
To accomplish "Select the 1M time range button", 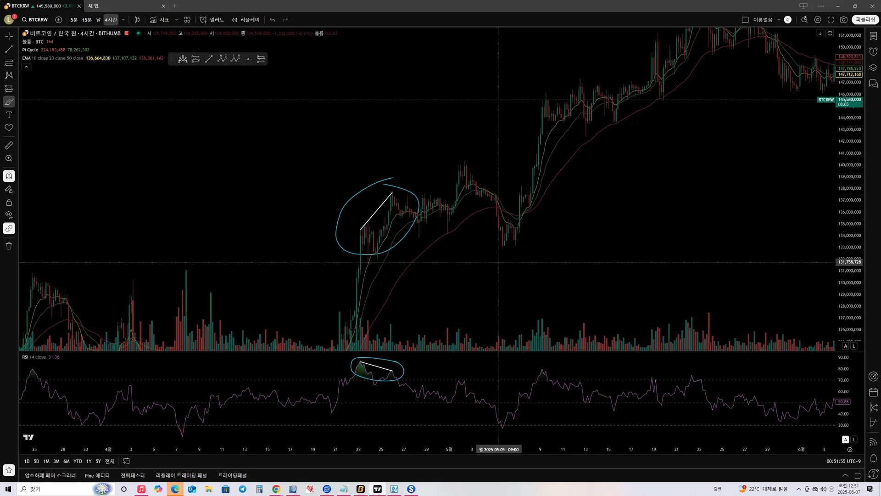I will coord(46,461).
